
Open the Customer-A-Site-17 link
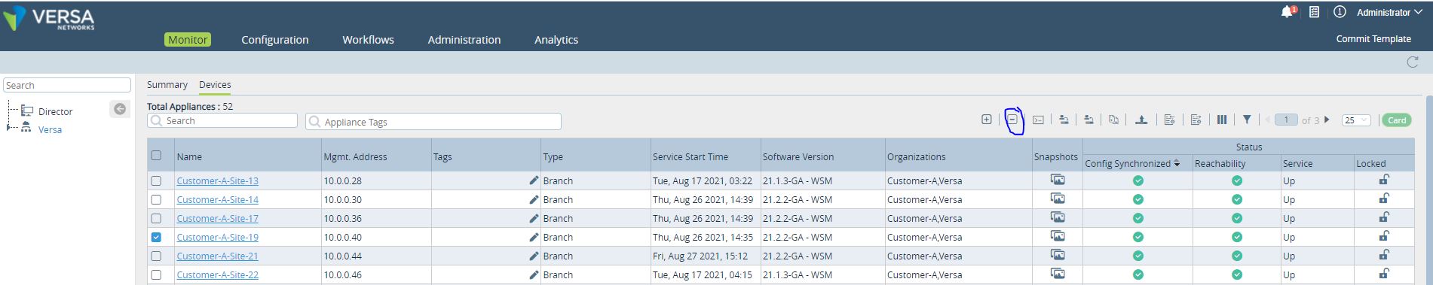[218, 218]
